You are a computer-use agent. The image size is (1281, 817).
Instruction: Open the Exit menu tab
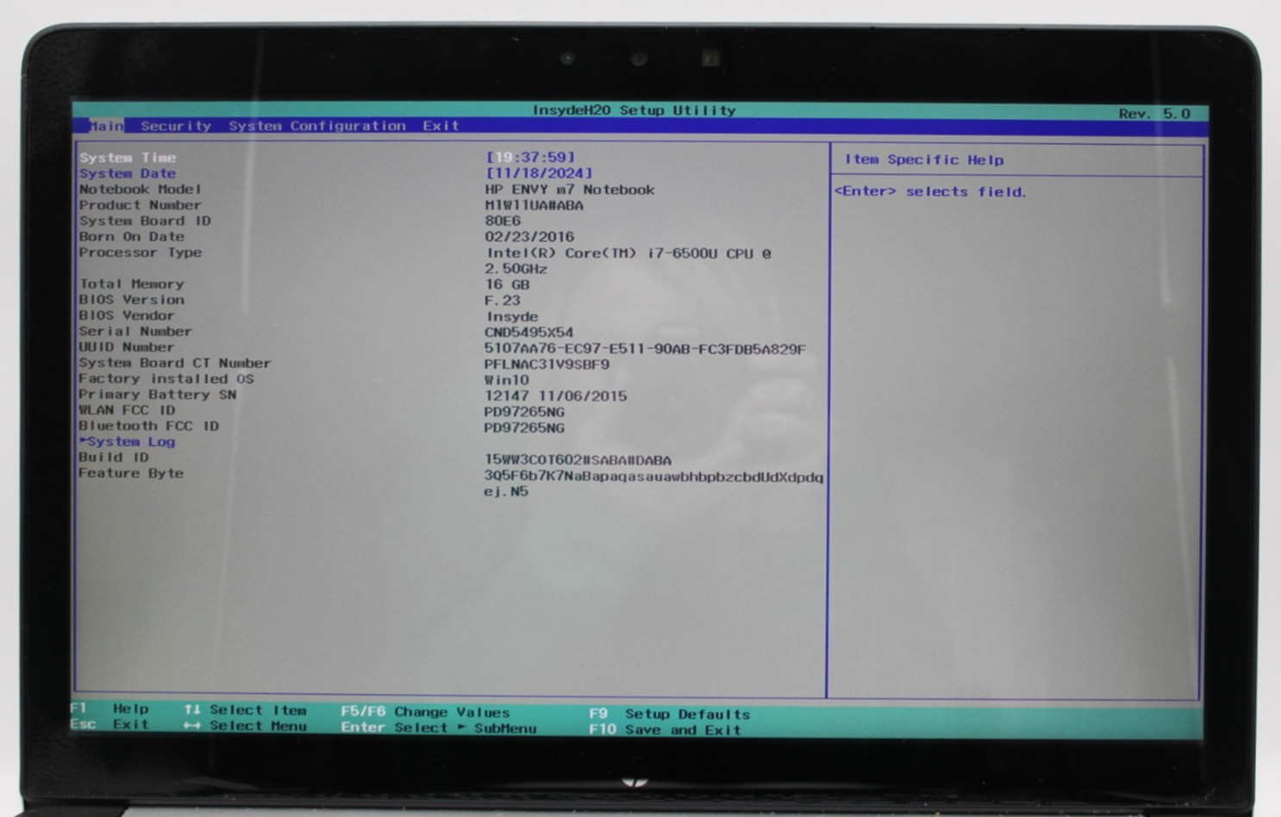pos(441,126)
